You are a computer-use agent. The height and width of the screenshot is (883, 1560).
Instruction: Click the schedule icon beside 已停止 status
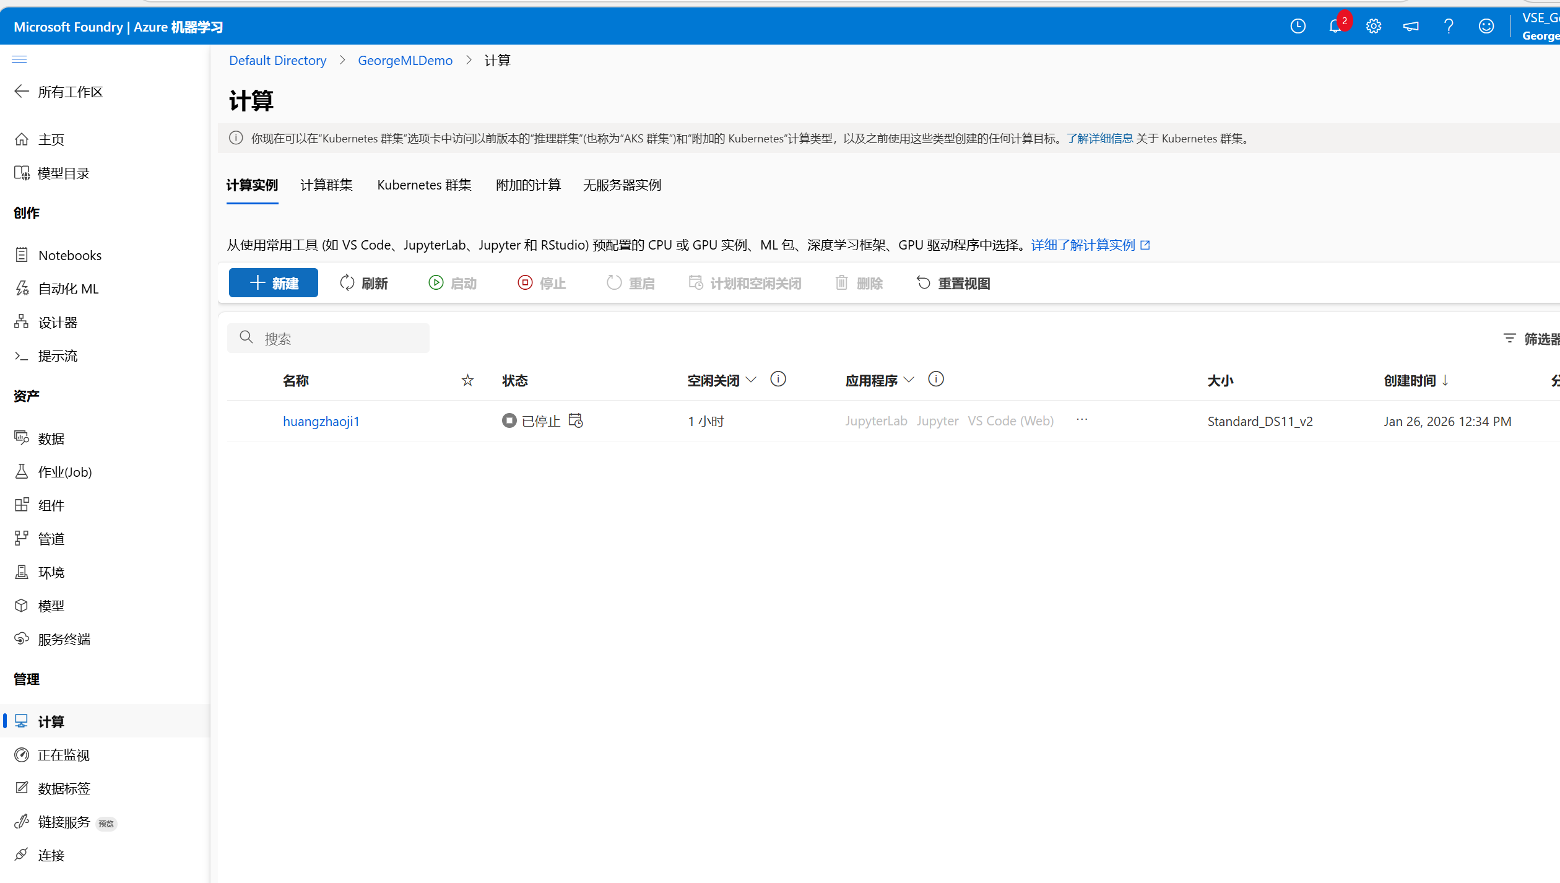[576, 421]
